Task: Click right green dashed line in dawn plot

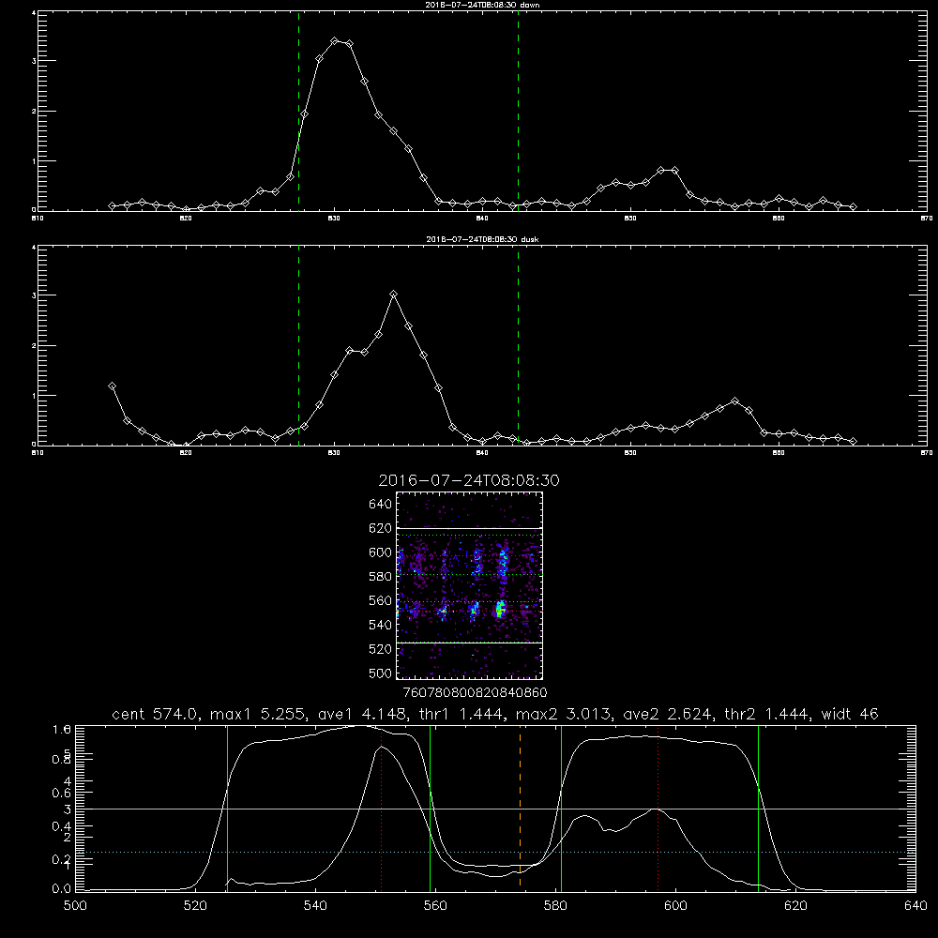Action: tap(518, 111)
